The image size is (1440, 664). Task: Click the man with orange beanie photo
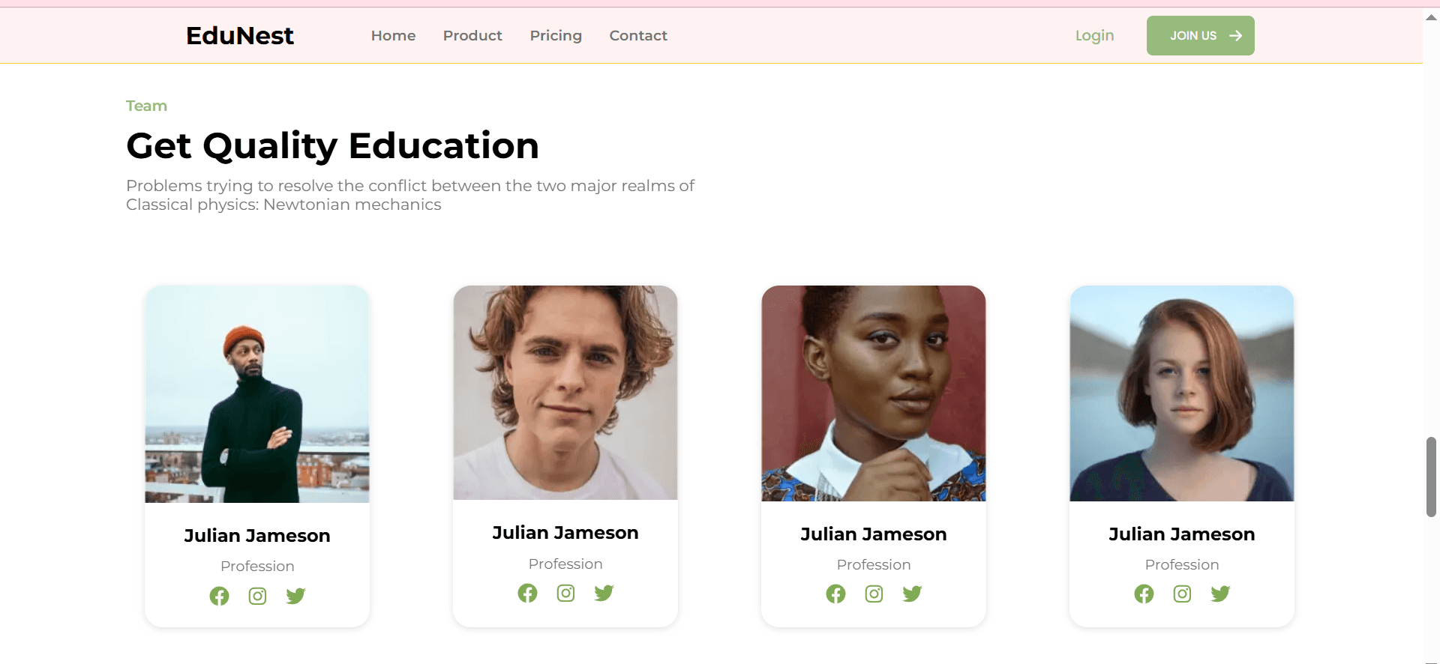(x=257, y=394)
